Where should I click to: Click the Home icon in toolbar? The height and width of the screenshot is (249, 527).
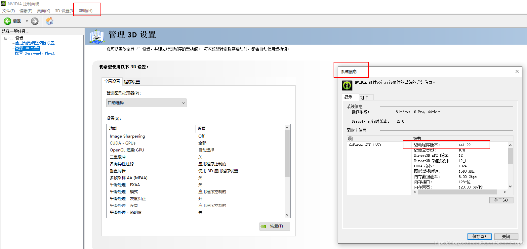[x=50, y=21]
